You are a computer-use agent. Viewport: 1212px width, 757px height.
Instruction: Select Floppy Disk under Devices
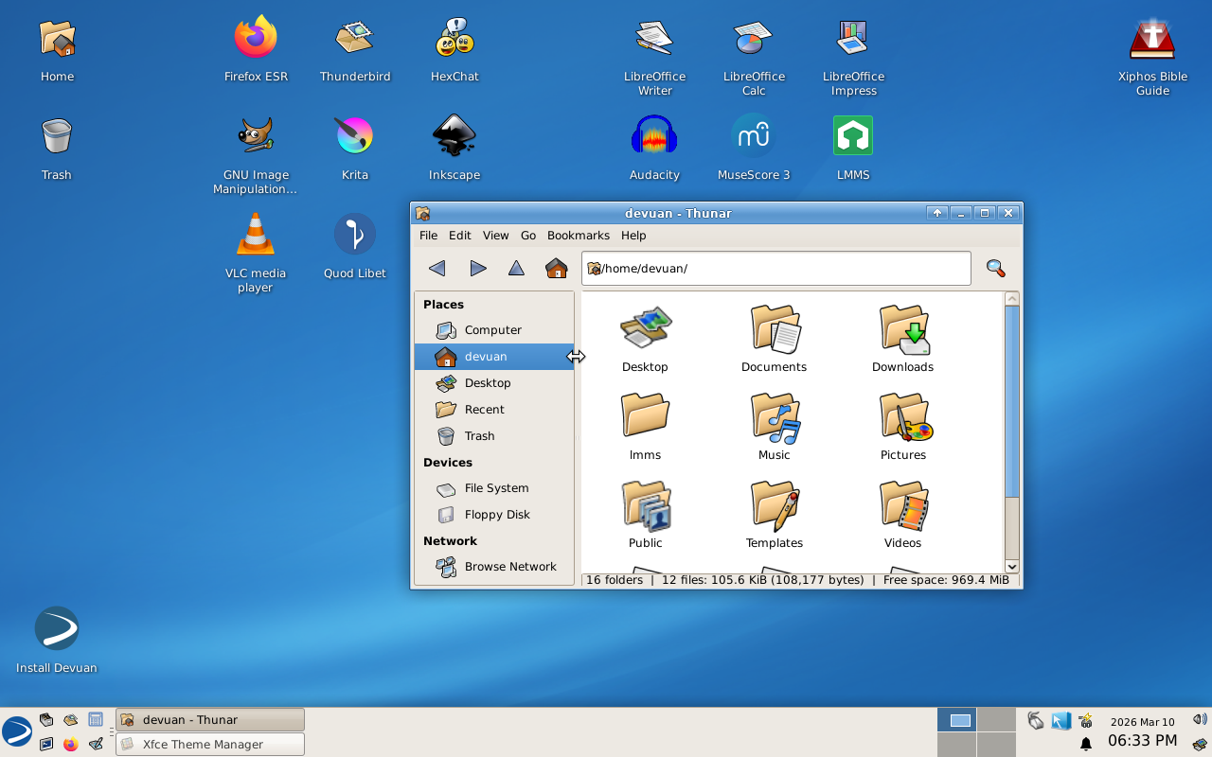494,515
